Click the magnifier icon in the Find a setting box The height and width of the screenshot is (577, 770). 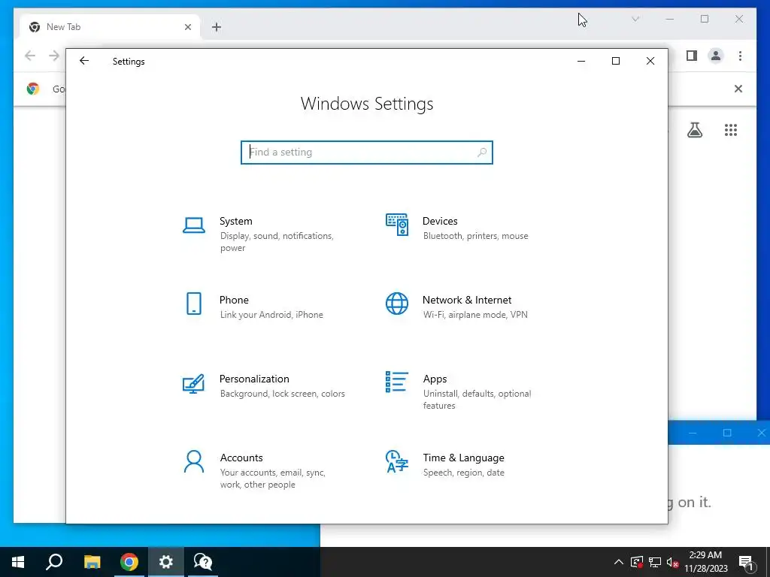pyautogui.click(x=482, y=153)
